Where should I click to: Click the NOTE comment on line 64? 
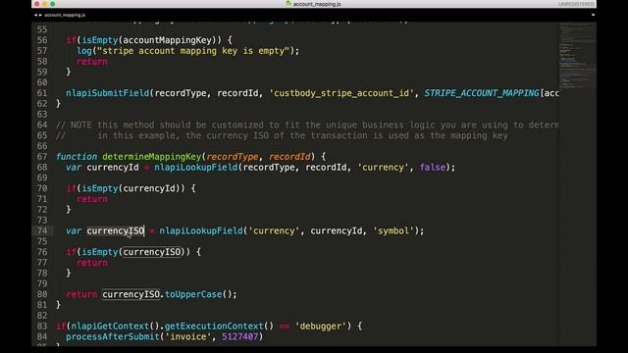pyautogui.click(x=307, y=125)
